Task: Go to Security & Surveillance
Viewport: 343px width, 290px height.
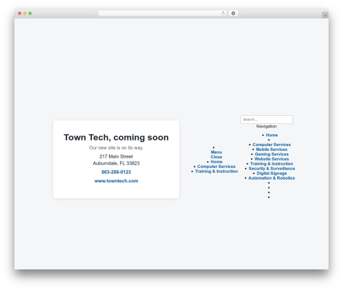Action: point(272,169)
